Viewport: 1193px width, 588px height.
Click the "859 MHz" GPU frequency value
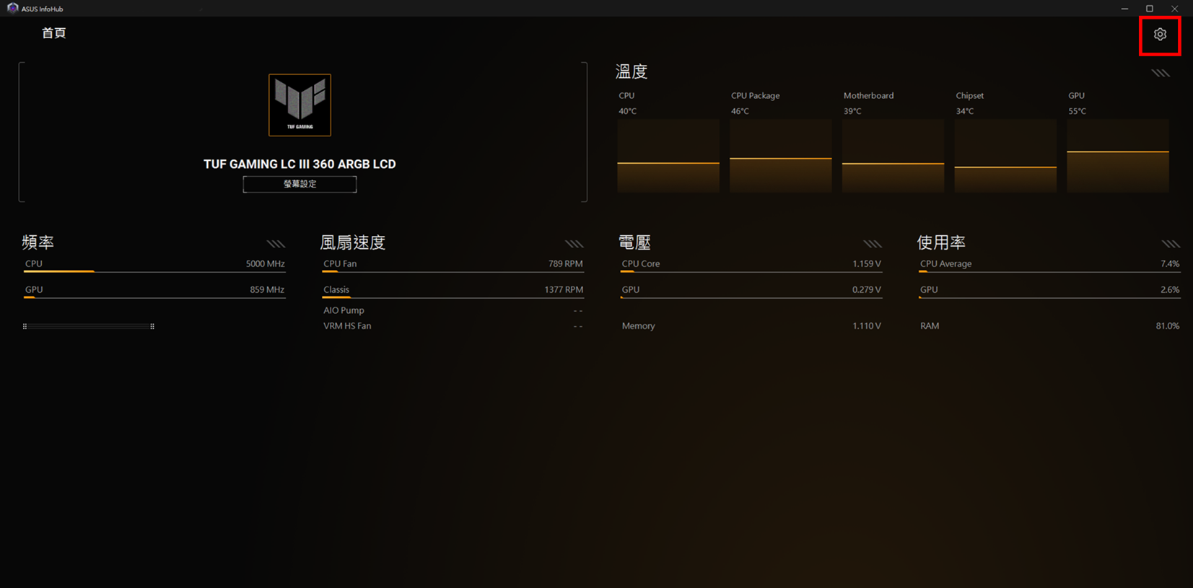(267, 289)
